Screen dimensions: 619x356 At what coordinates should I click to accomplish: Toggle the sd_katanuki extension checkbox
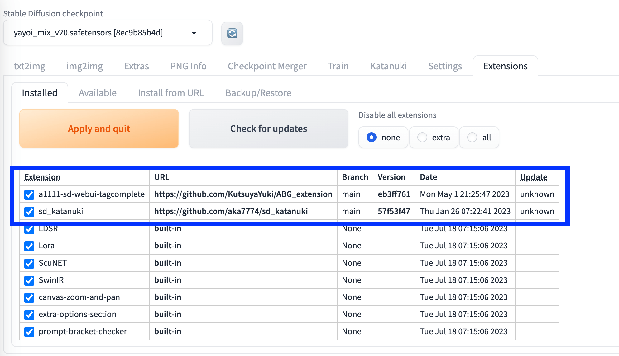click(29, 212)
